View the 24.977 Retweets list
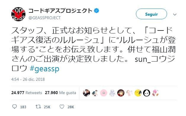This screenshot has width=186, height=116. (27, 93)
